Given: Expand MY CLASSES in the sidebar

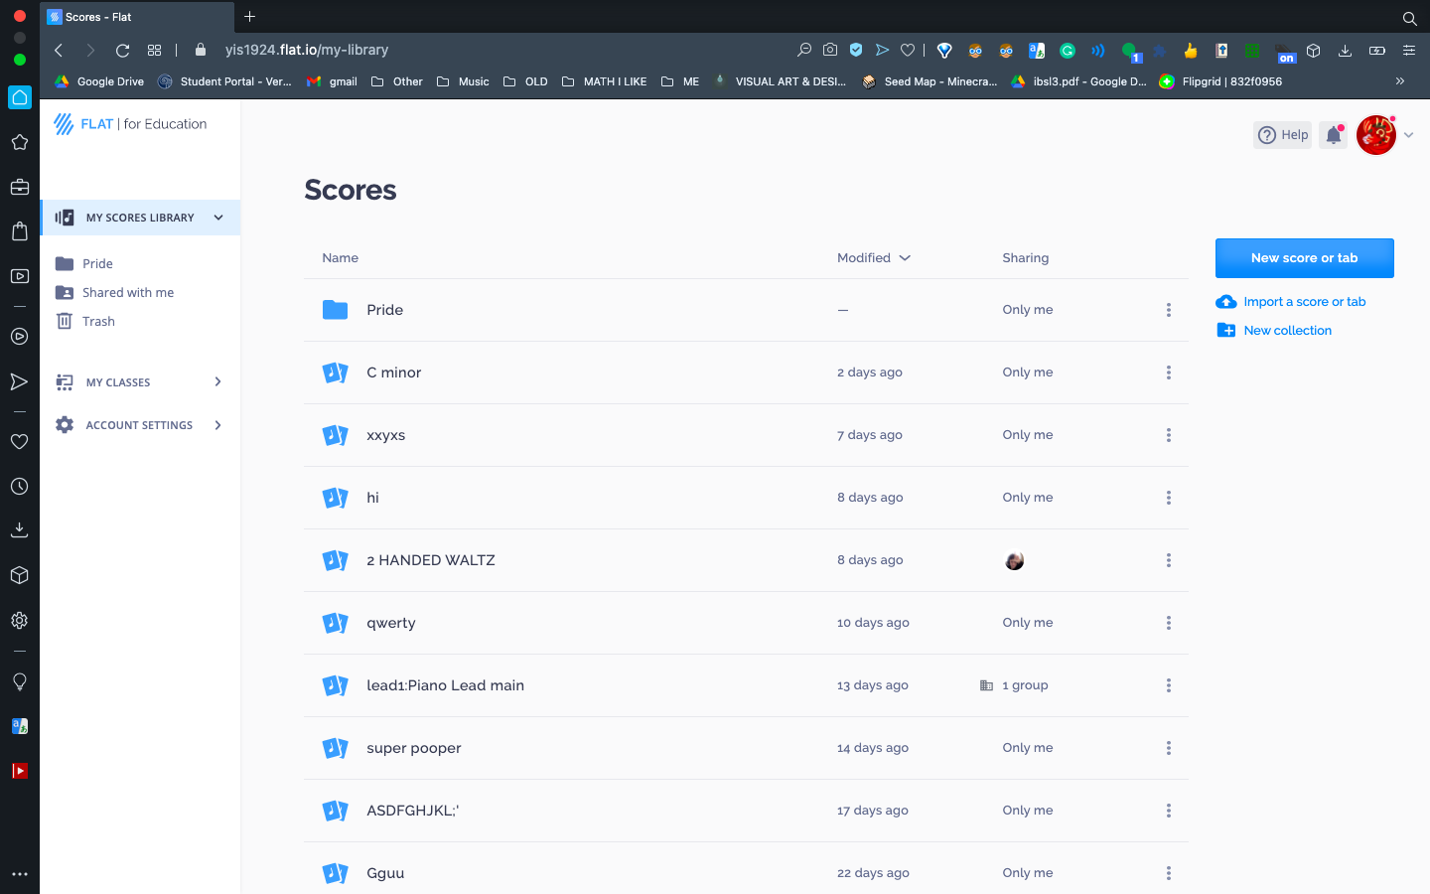Looking at the screenshot, I should pos(217,381).
